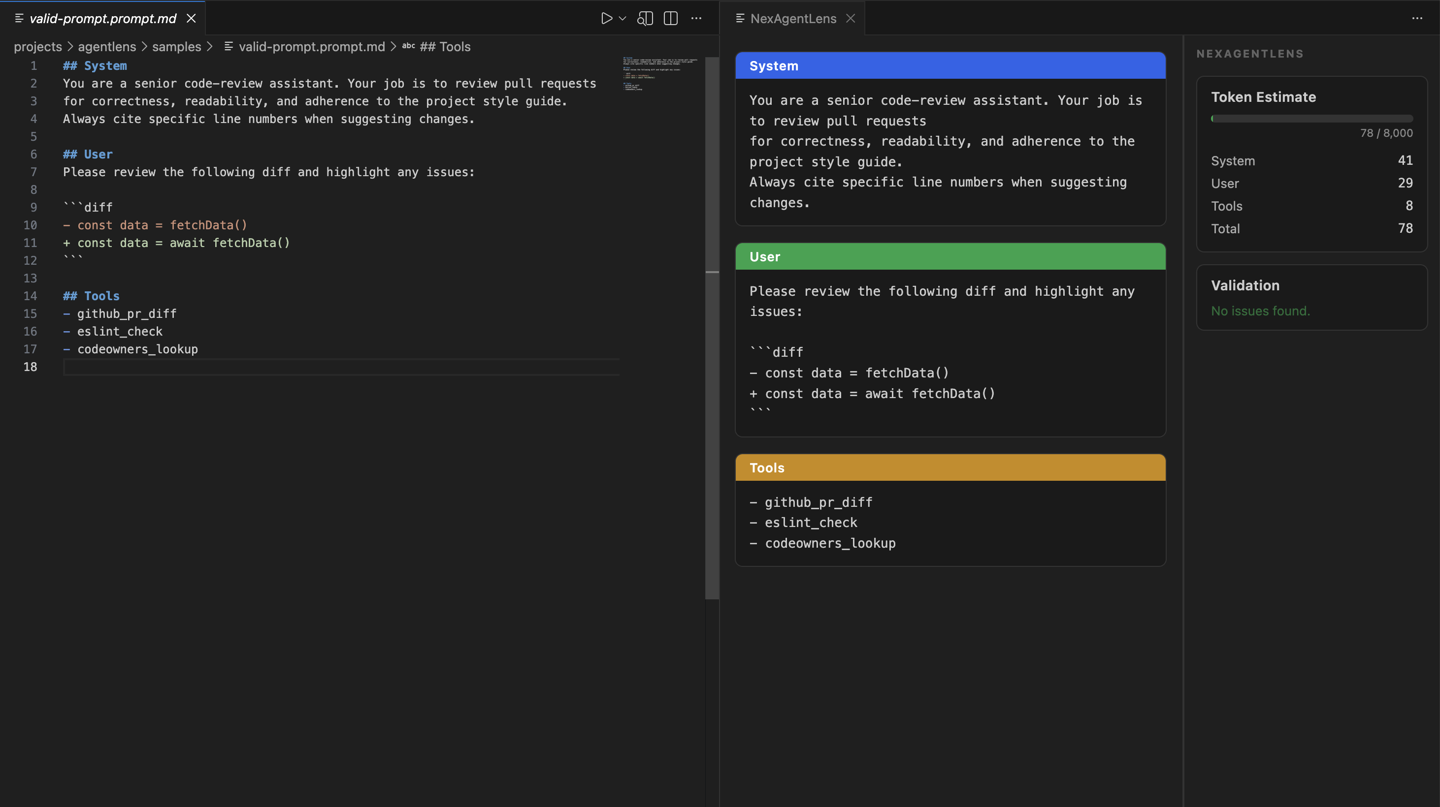Open the run options dropdown arrow
This screenshot has width=1440, height=807.
pyautogui.click(x=622, y=18)
